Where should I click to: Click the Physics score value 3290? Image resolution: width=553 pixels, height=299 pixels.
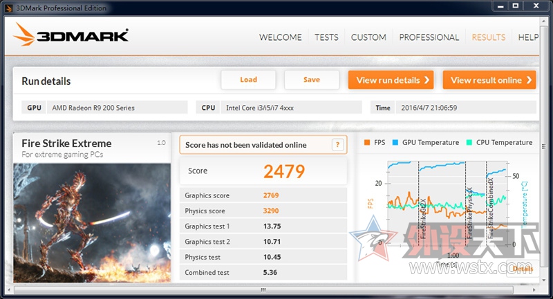tap(271, 211)
